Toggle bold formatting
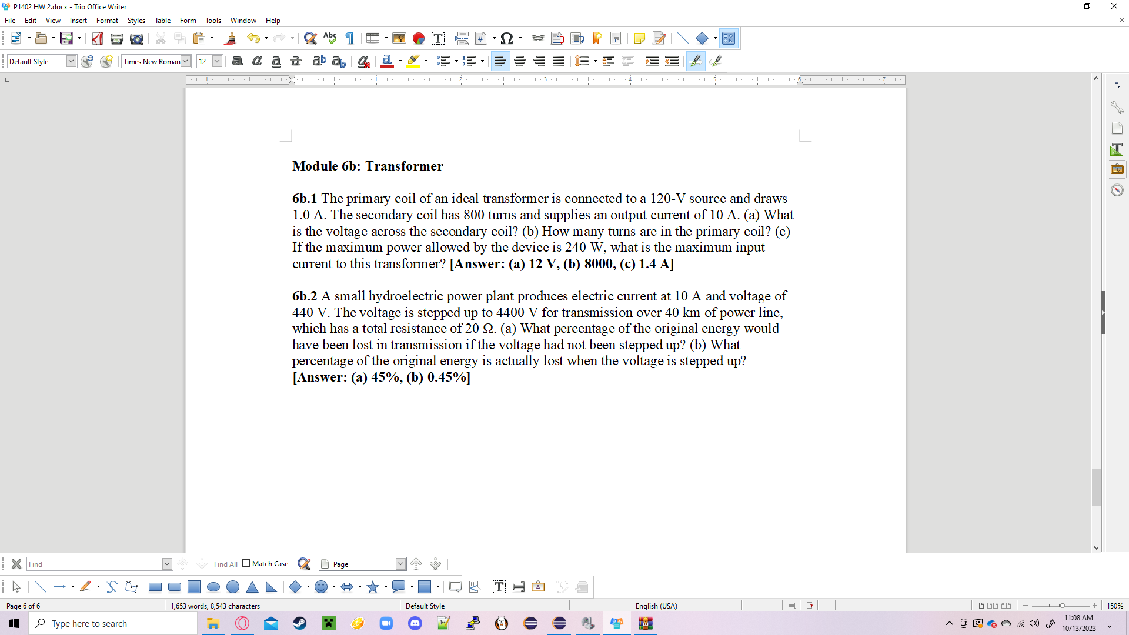 coord(237,61)
